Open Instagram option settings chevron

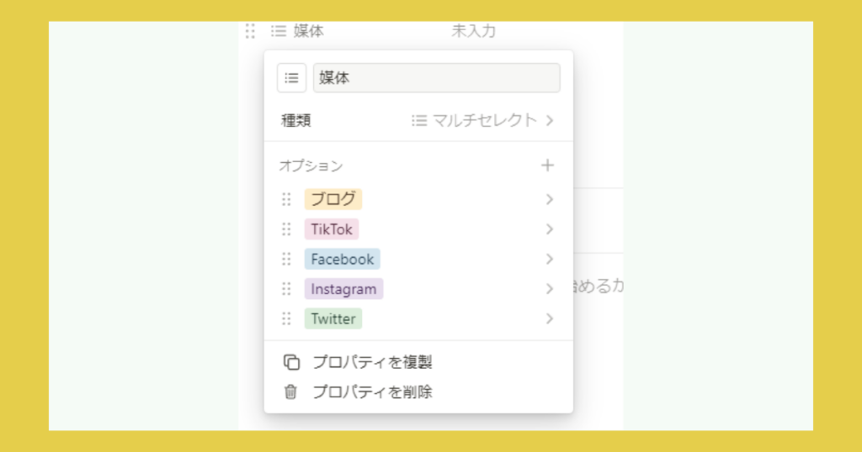coord(549,289)
